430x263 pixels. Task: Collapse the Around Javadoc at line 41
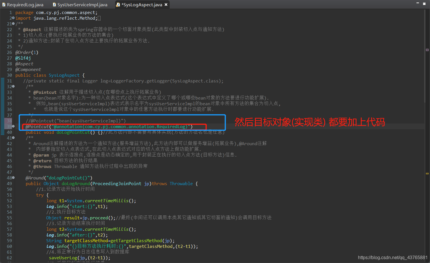pos(13,138)
